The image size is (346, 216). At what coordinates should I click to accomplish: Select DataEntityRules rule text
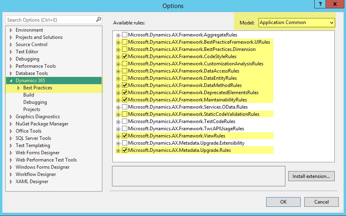pyautogui.click(x=182, y=78)
